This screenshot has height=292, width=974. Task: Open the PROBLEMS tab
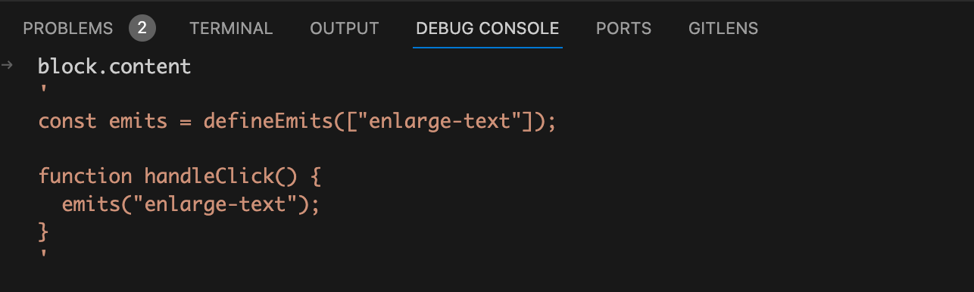tap(68, 29)
